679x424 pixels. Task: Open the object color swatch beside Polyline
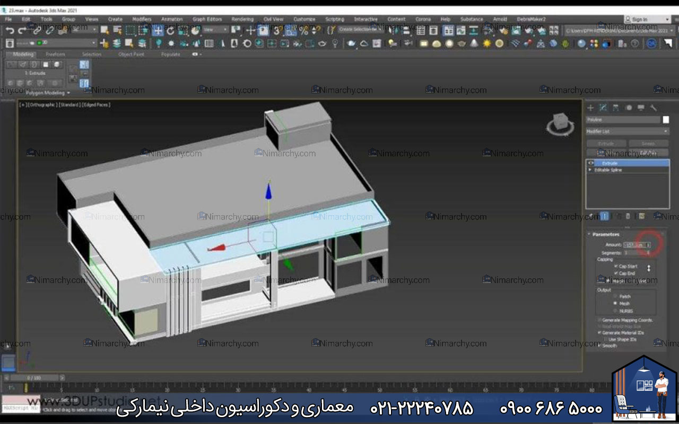666,120
